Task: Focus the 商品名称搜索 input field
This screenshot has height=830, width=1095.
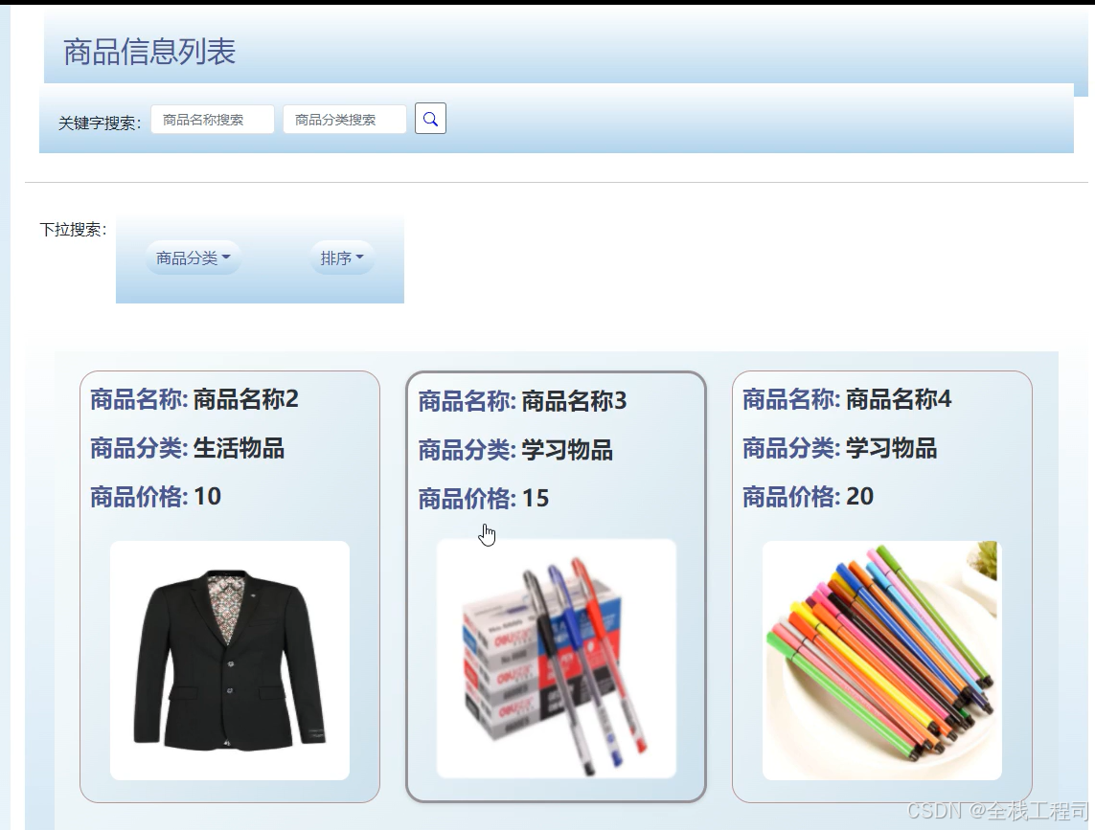Action: tap(213, 120)
